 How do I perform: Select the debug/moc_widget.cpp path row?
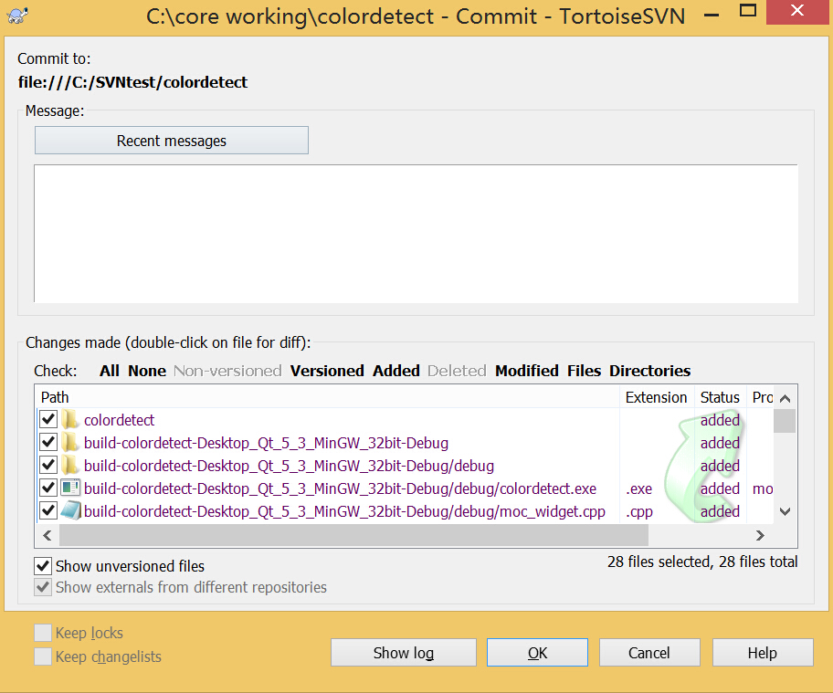pyautogui.click(x=344, y=511)
